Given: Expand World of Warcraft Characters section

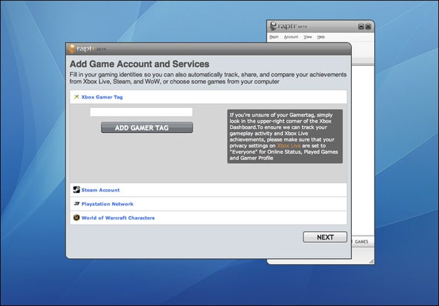Looking at the screenshot, I should [x=209, y=218].
